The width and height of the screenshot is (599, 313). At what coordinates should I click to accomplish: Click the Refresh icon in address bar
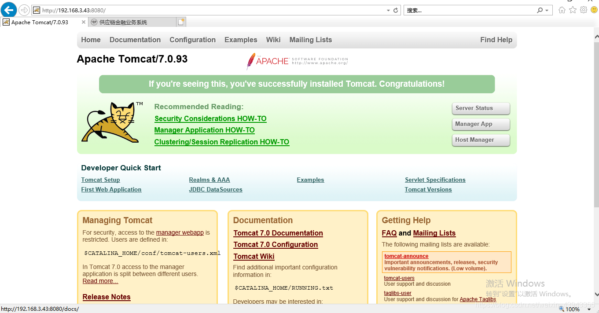[x=396, y=10]
